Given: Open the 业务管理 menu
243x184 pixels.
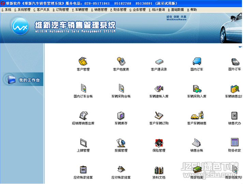Looking at the screenshot, I should (x=138, y=10).
